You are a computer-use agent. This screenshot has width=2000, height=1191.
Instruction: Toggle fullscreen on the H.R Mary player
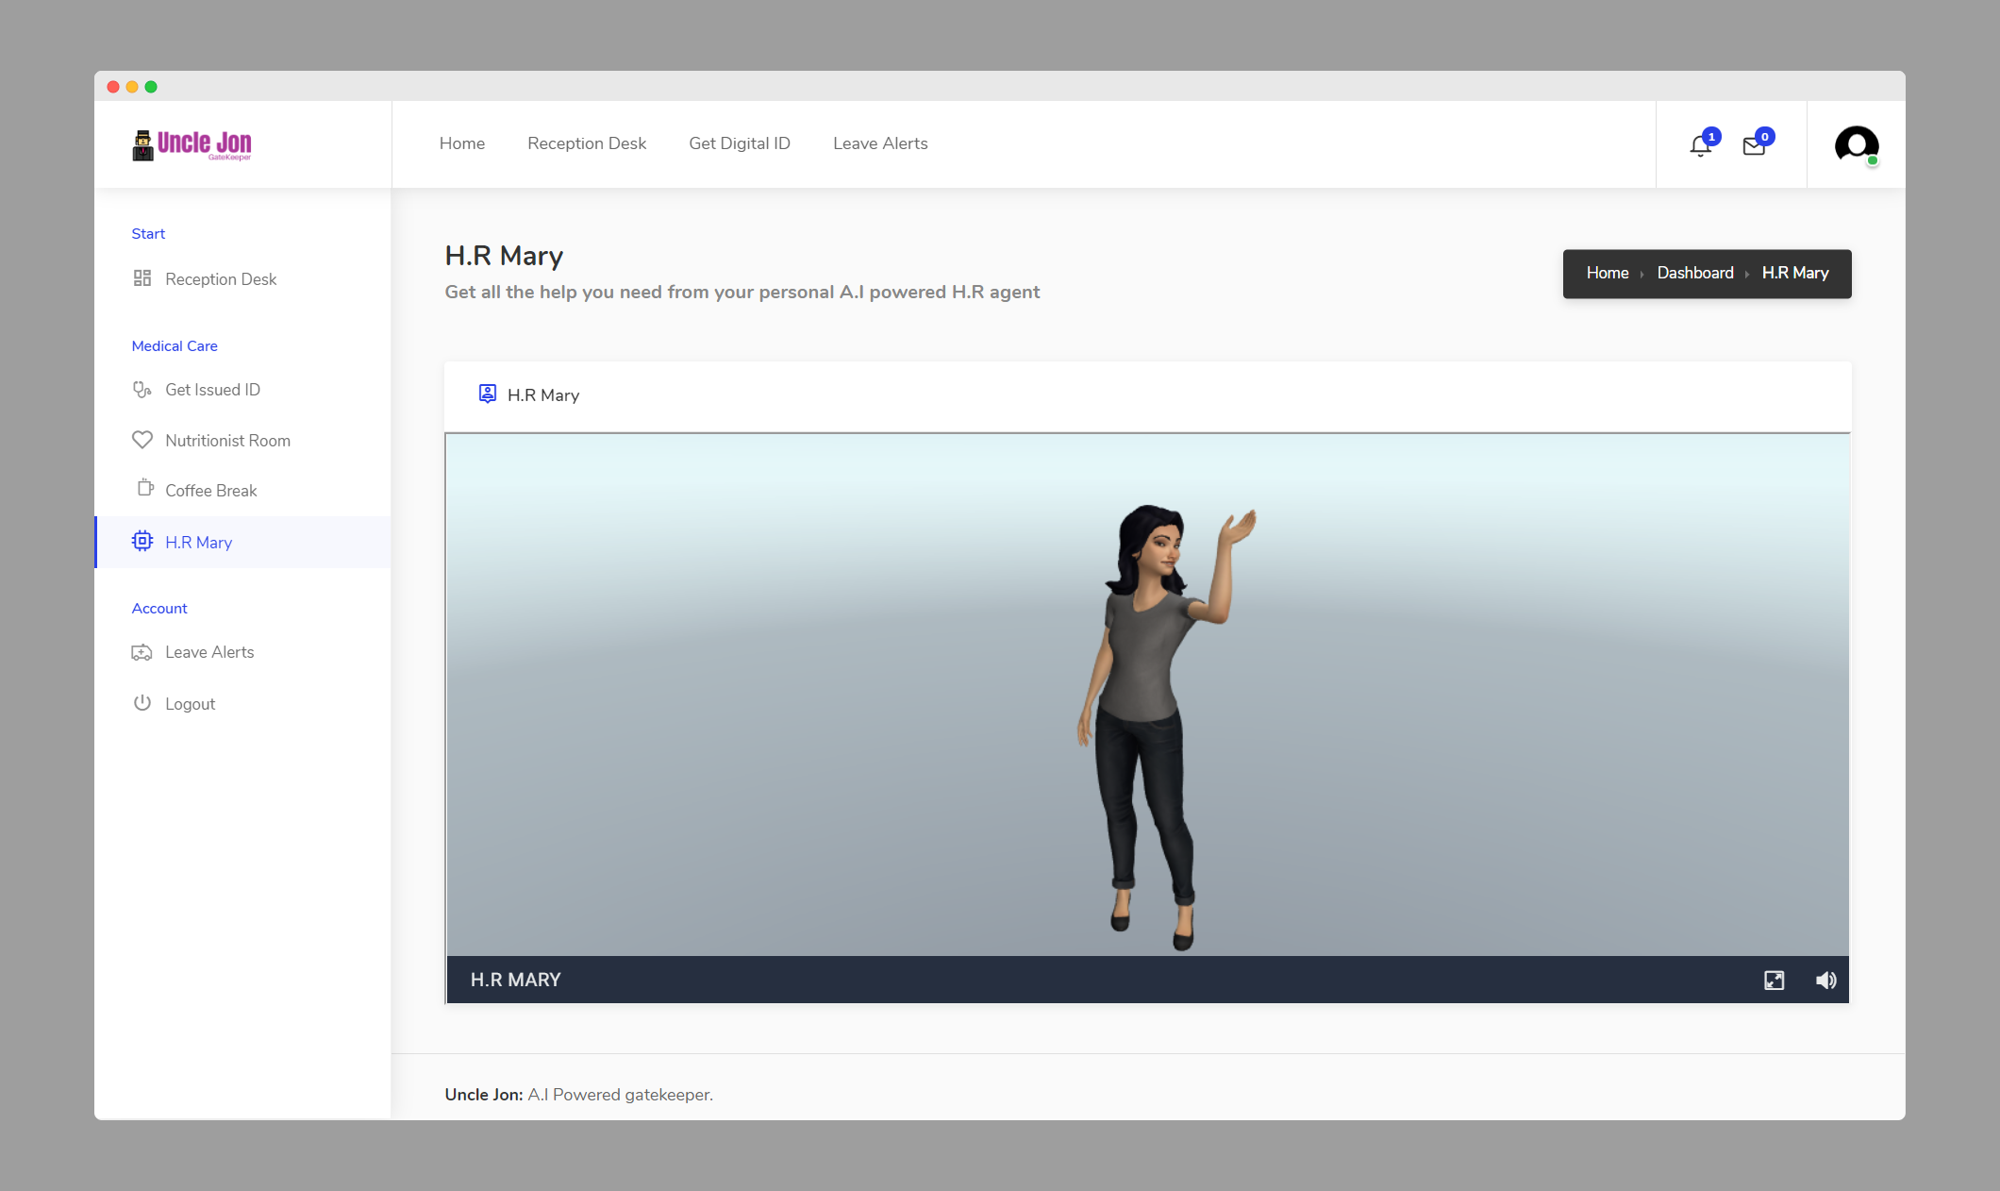click(1774, 981)
